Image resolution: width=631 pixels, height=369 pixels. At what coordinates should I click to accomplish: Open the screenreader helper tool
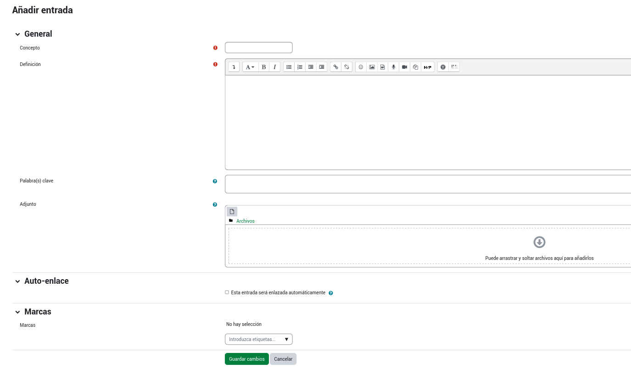click(x=454, y=67)
